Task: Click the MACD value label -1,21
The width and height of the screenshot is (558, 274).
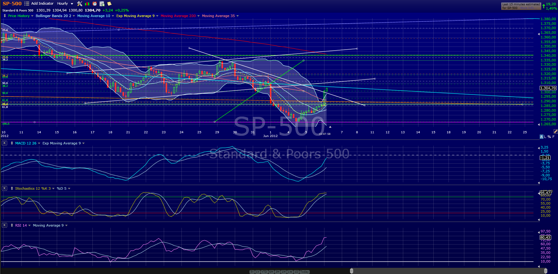Action: (545, 158)
